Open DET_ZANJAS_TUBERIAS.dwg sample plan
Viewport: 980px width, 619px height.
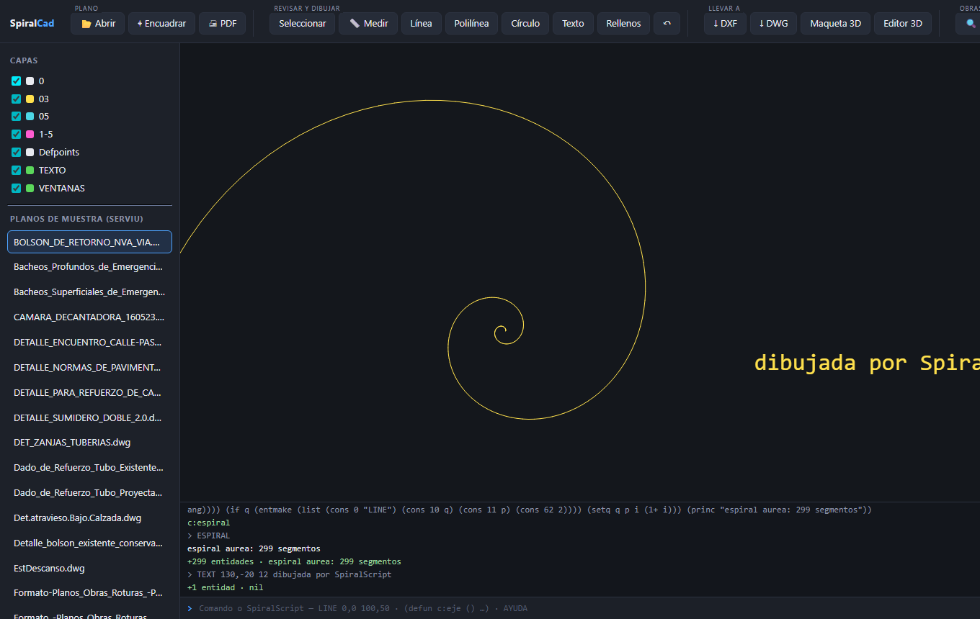point(89,443)
